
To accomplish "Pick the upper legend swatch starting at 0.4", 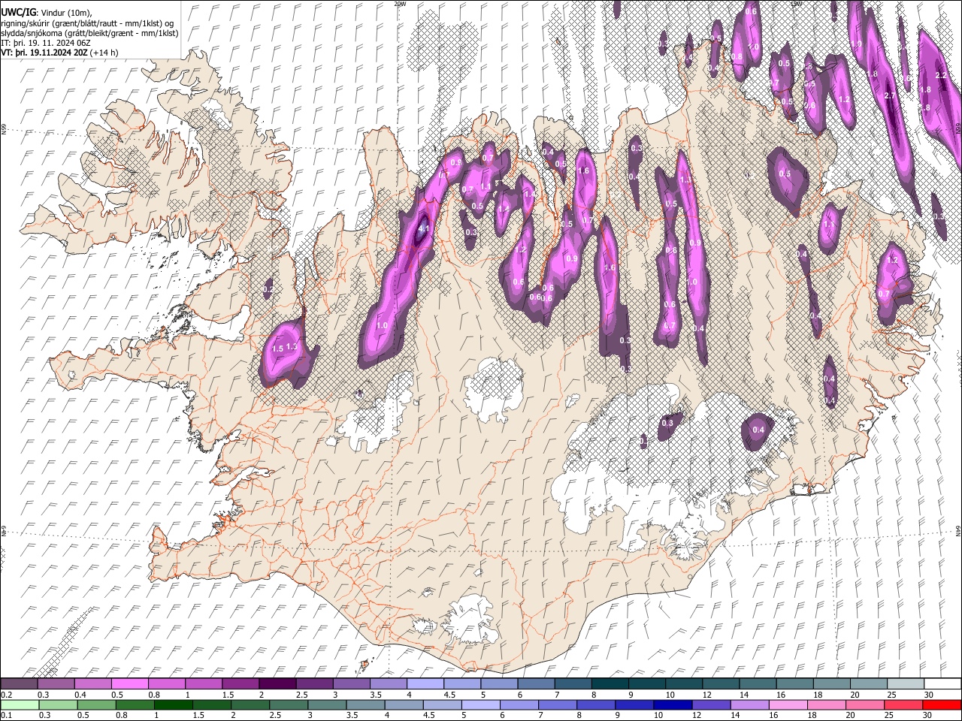I will [x=92, y=684].
